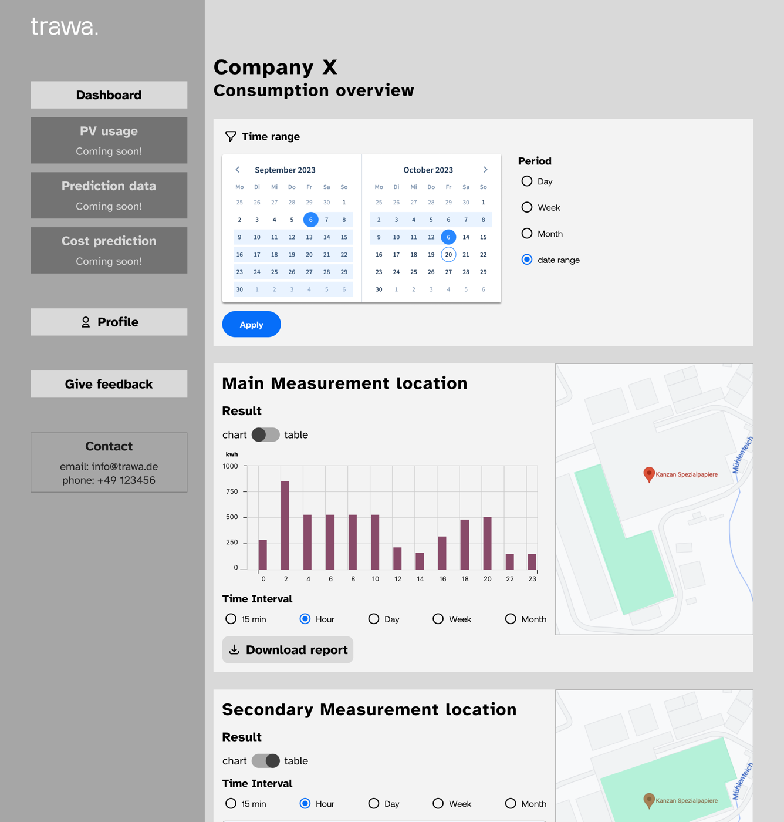Screen dimensions: 784x822
Task: Pick October 14 in the calendar
Action: [x=466, y=237]
